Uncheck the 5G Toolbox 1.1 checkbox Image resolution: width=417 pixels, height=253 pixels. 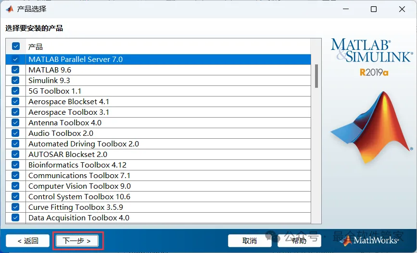click(15, 91)
